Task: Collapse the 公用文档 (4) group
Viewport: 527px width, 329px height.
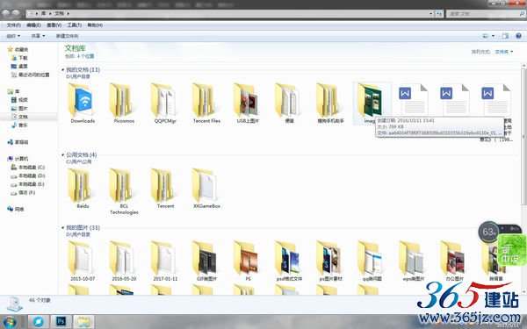Action: 63,154
